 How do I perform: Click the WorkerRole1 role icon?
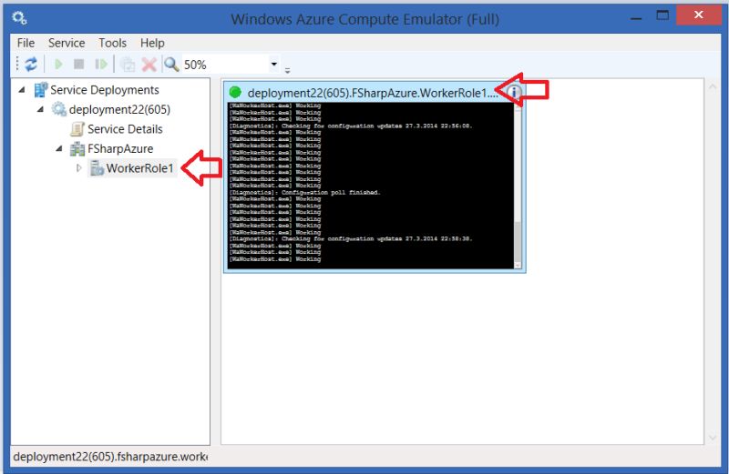pyautogui.click(x=97, y=167)
